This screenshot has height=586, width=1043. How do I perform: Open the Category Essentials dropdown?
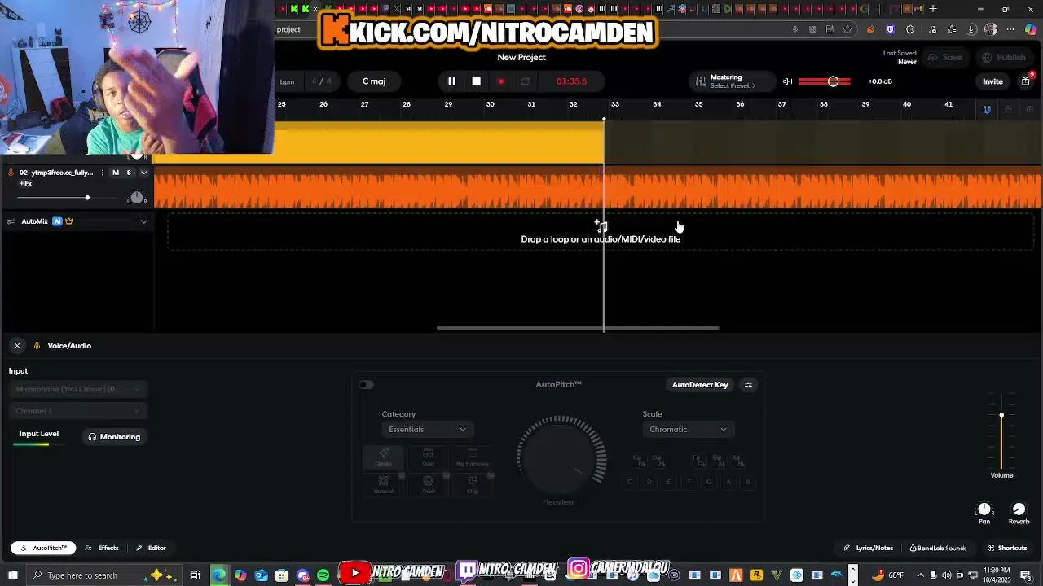tap(426, 430)
